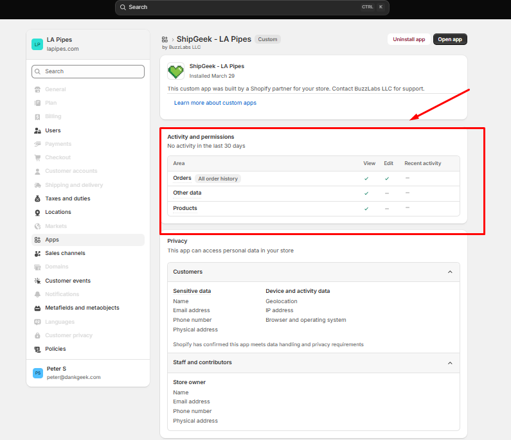The height and width of the screenshot is (440, 511).
Task: Click the Other data area label
Action: pyautogui.click(x=187, y=193)
